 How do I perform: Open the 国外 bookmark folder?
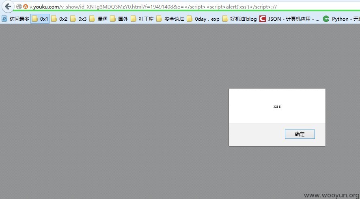pos(119,19)
